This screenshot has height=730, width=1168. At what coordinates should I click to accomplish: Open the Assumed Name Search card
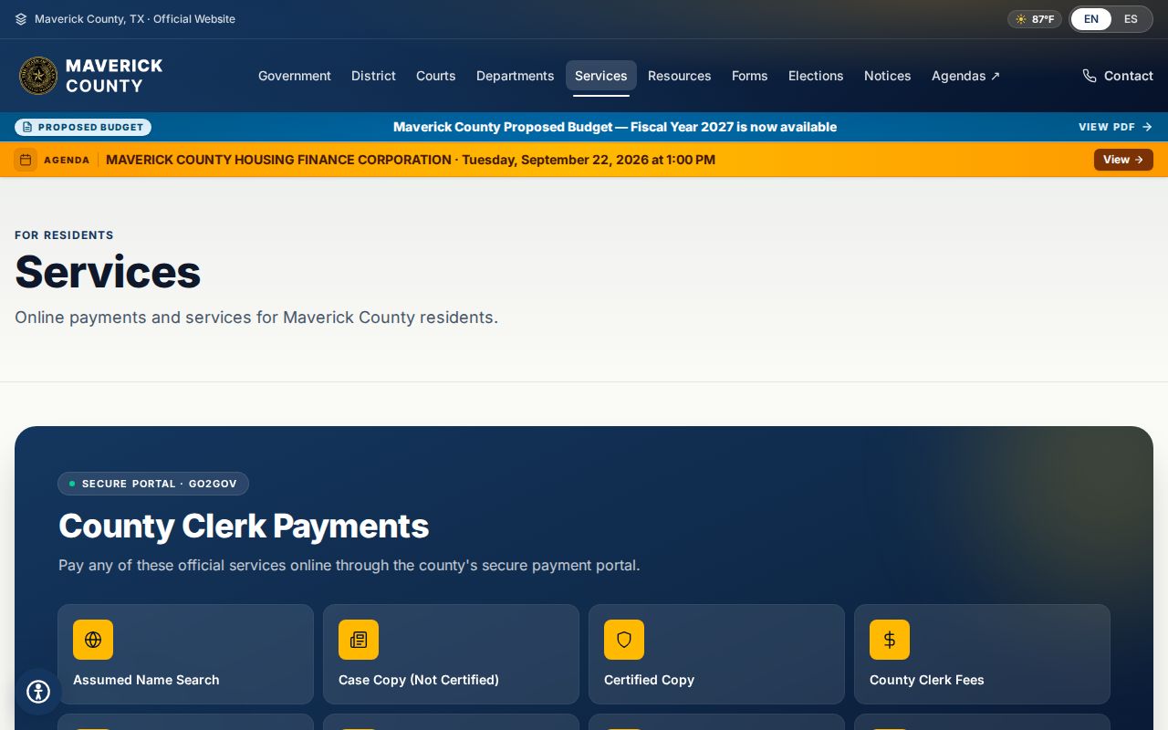tap(185, 654)
